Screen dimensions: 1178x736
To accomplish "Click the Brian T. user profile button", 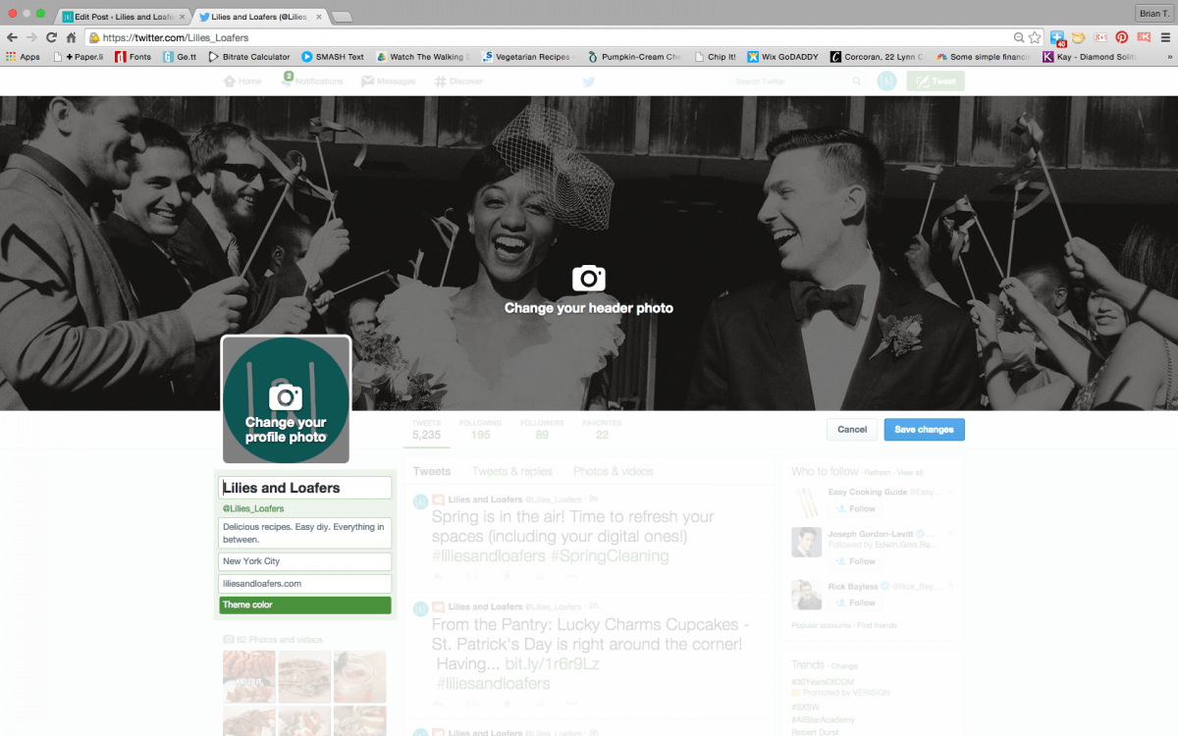I will (1153, 13).
